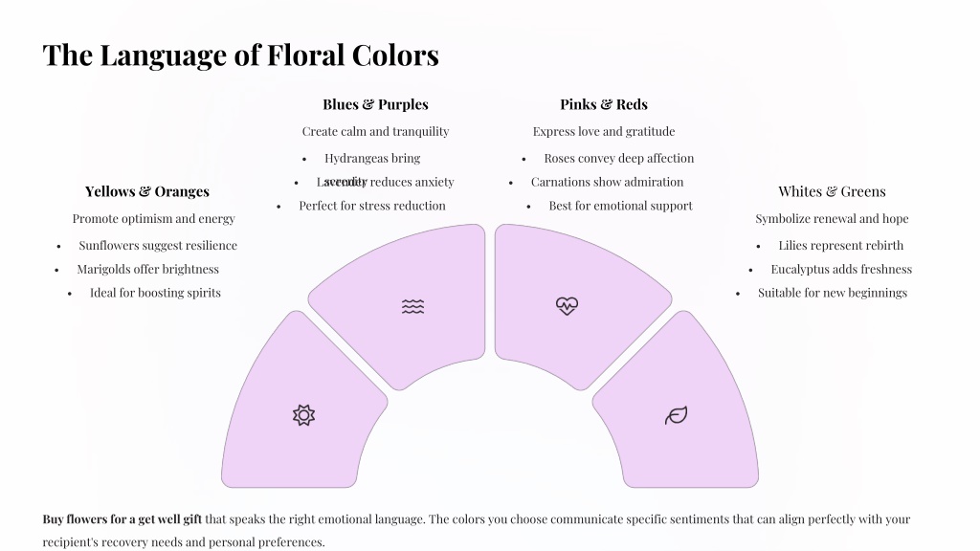Image resolution: width=980 pixels, height=551 pixels.
Task: Select the Pinks & Reds heading
Action: tap(604, 104)
